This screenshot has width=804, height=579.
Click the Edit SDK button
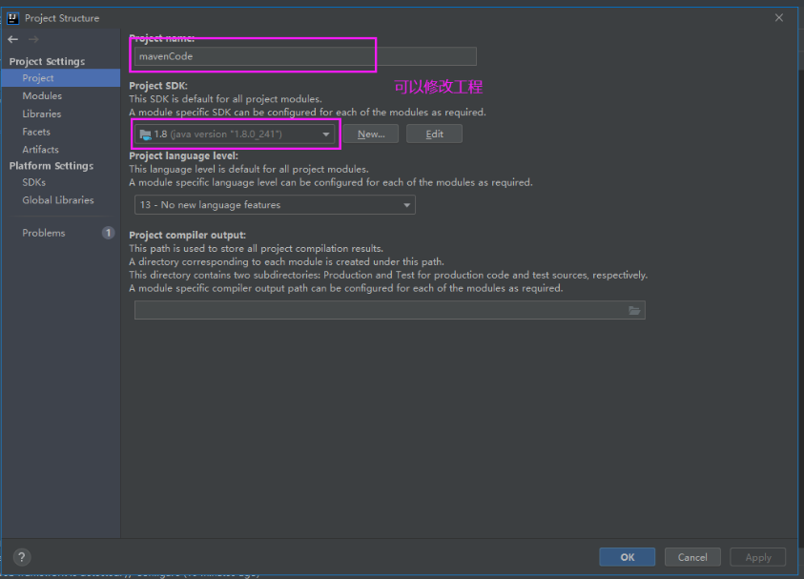click(x=434, y=134)
